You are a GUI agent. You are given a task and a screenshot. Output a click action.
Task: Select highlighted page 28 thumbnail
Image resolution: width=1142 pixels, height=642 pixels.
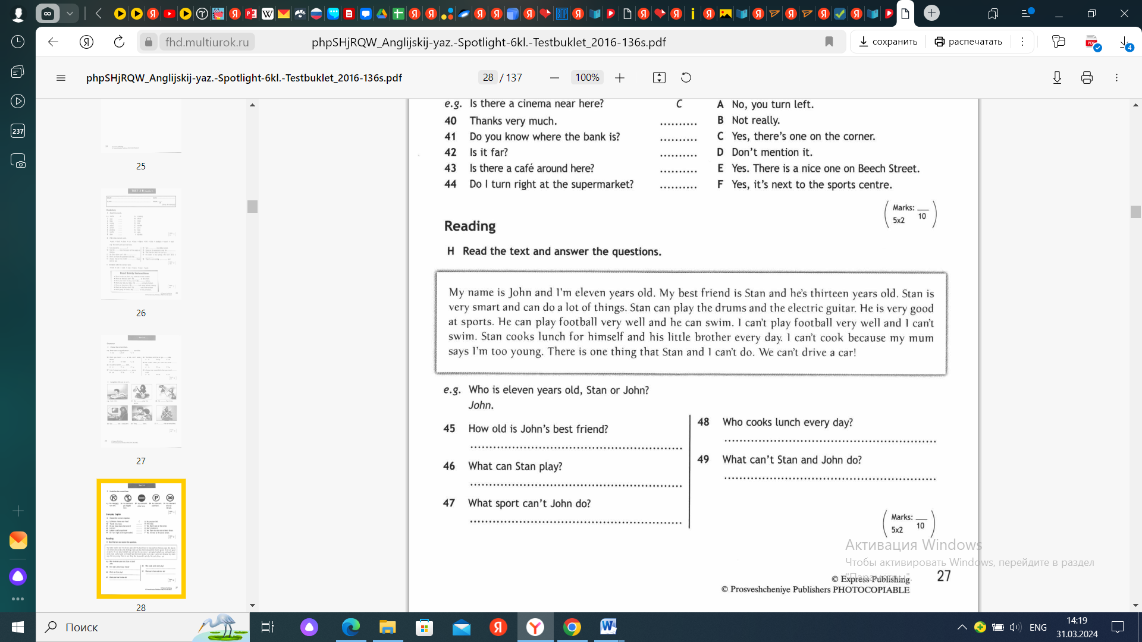[141, 539]
